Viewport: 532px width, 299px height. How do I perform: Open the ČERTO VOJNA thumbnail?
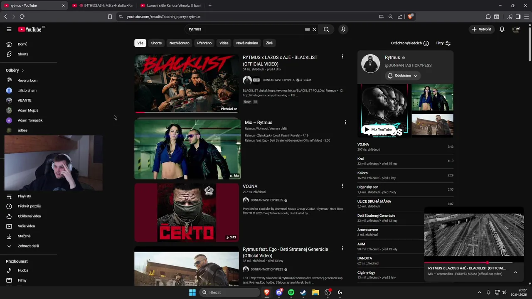click(x=187, y=213)
